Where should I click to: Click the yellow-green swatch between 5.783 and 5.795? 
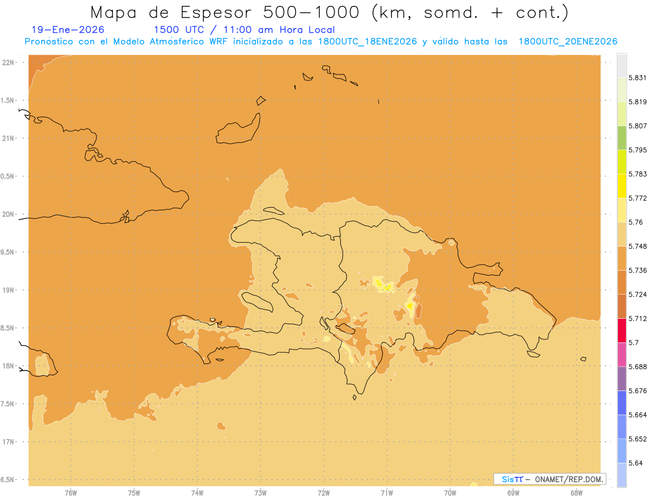[x=622, y=162]
